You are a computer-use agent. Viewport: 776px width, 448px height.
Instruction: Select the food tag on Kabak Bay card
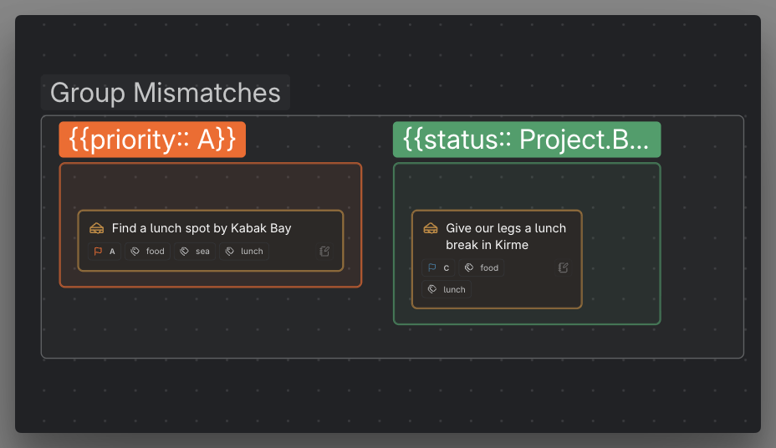click(x=147, y=252)
